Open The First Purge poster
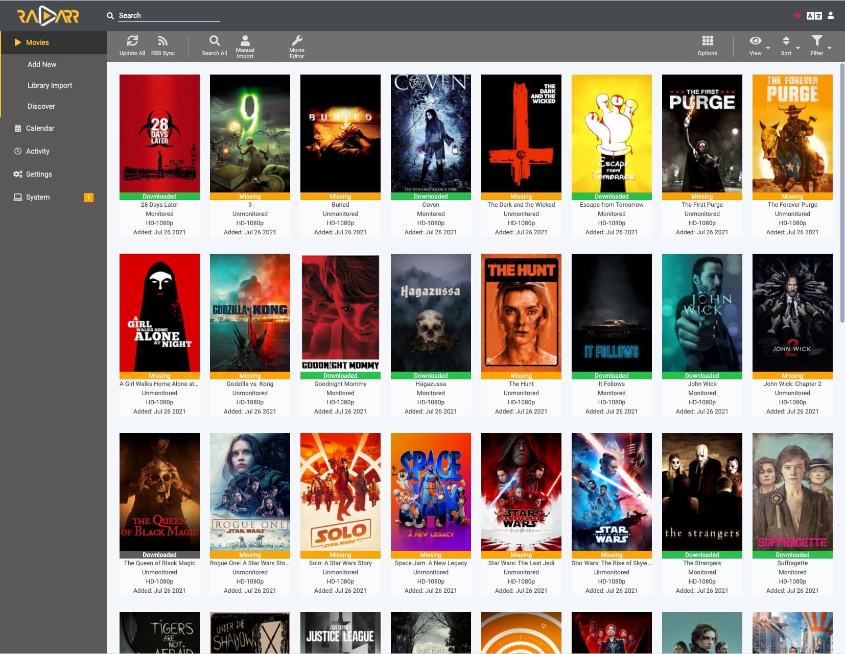845x654 pixels. (x=702, y=133)
